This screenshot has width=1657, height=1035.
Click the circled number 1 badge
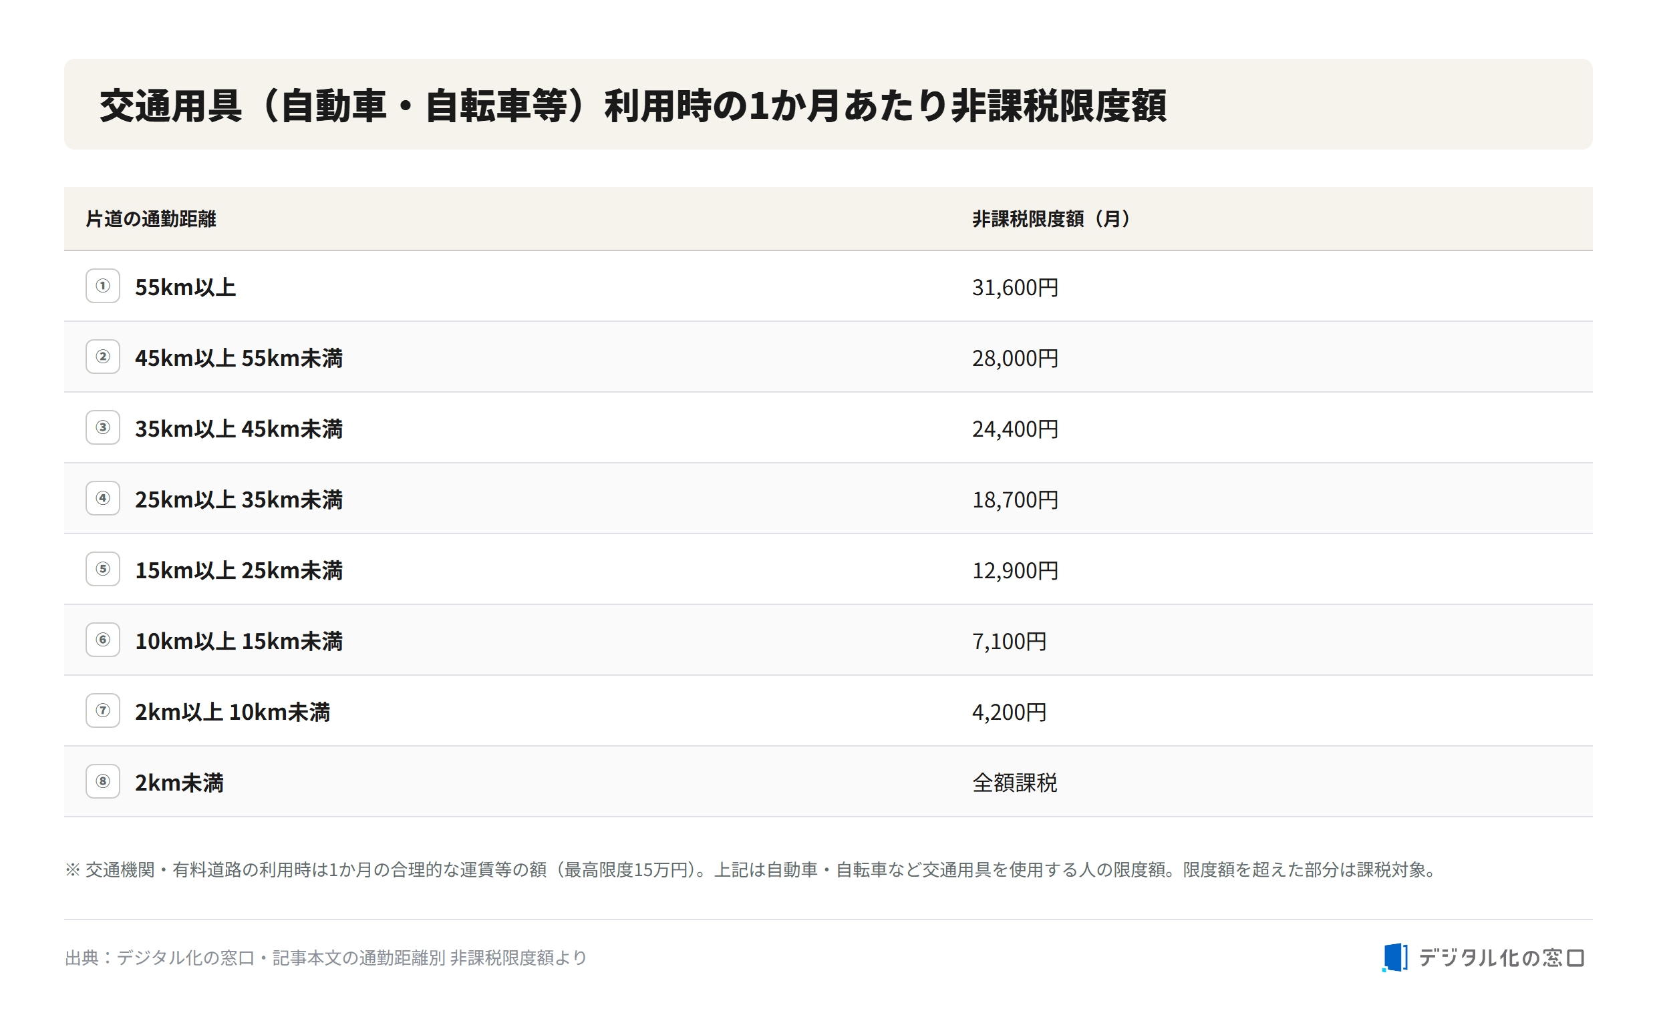(103, 286)
